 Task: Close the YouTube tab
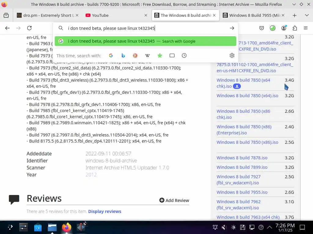click(146, 15)
